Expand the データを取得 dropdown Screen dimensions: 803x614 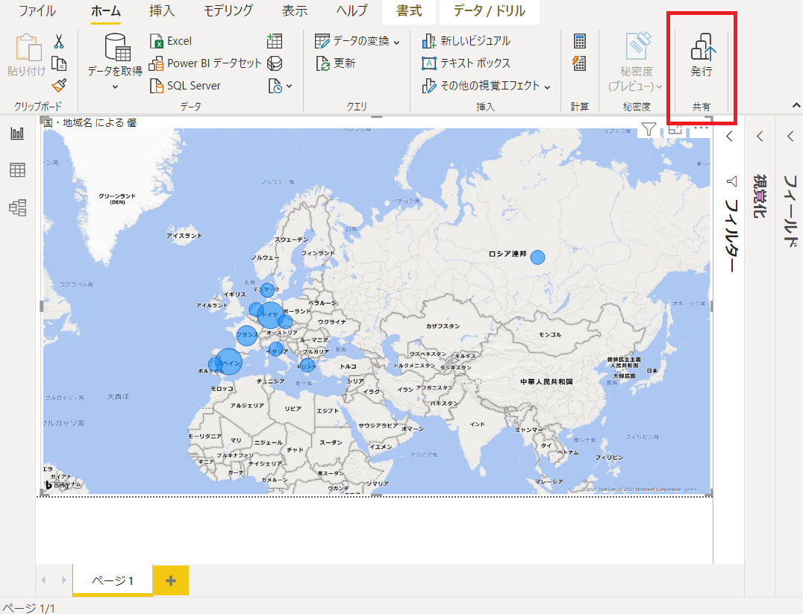click(x=115, y=87)
